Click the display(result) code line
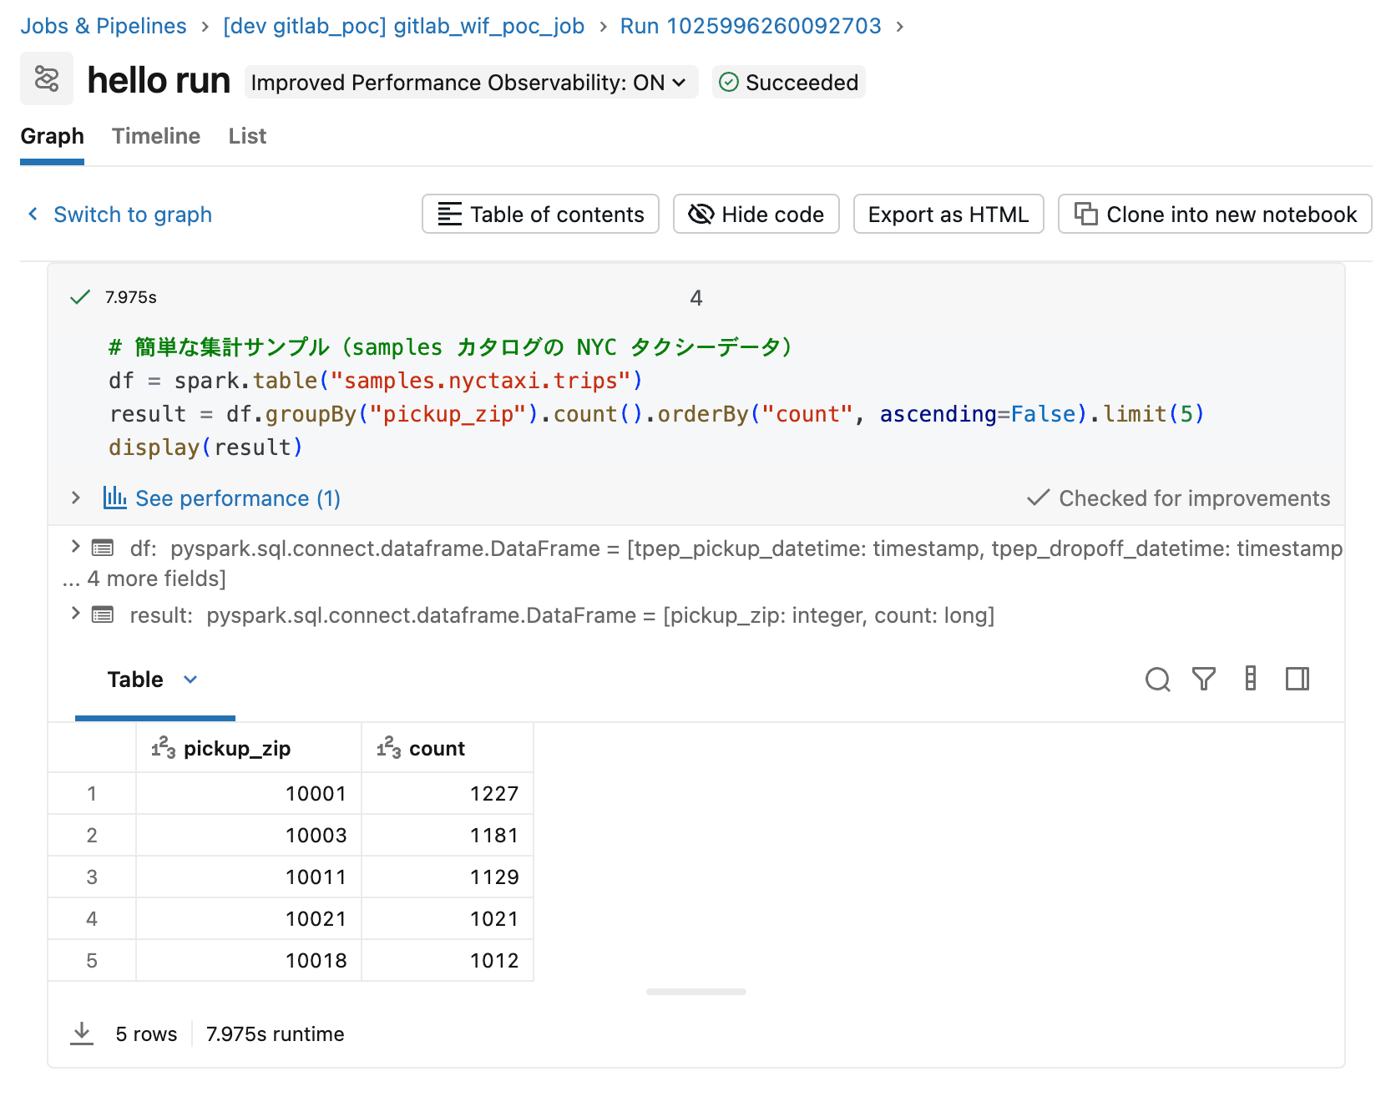Viewport: 1391px width, 1117px height. [x=205, y=447]
